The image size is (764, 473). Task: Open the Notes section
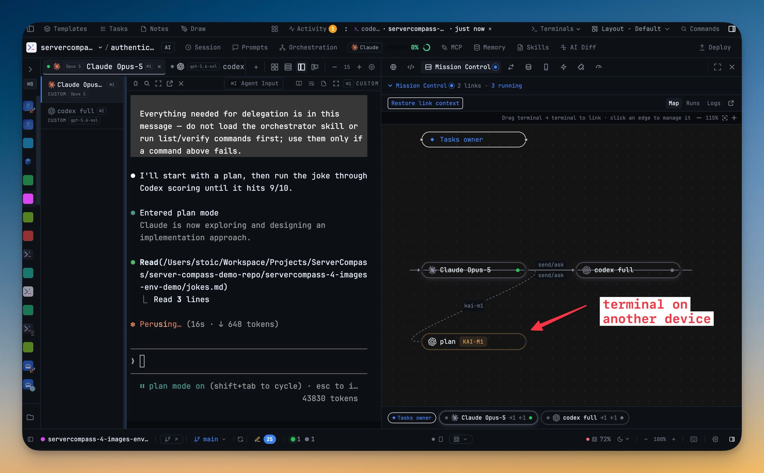[155, 29]
